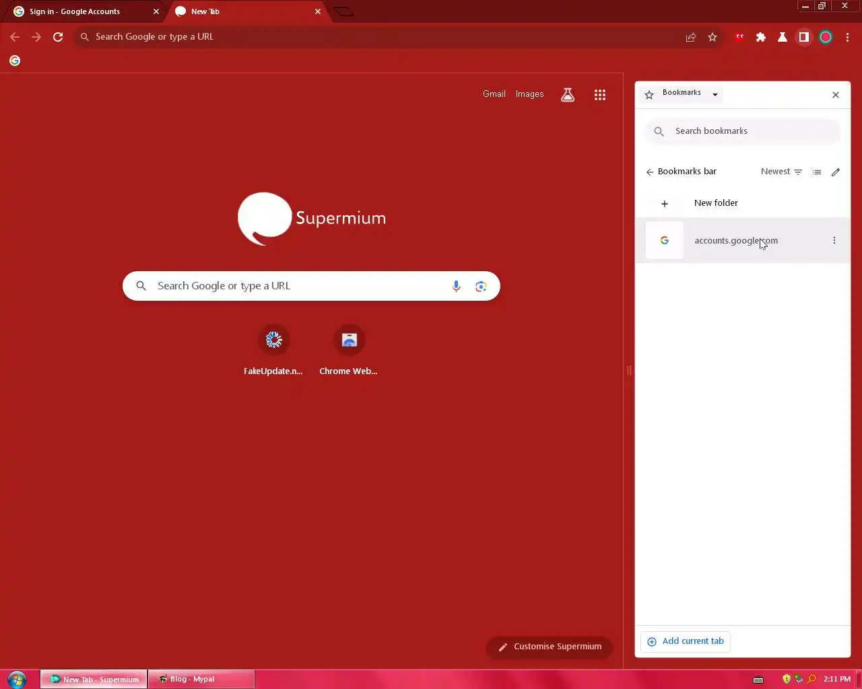Screen dimensions: 862x689
Task: Click the taskbar clock showing 2:11 PM
Action: (837, 679)
